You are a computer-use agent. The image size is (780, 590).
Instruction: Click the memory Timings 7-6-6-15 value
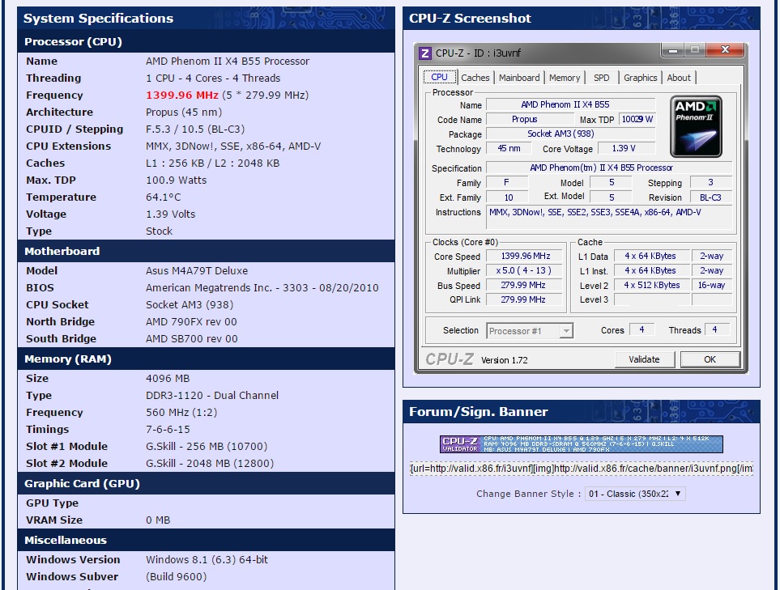click(x=168, y=430)
